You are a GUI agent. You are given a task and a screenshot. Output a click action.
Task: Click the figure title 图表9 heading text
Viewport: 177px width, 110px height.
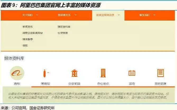[51, 5]
